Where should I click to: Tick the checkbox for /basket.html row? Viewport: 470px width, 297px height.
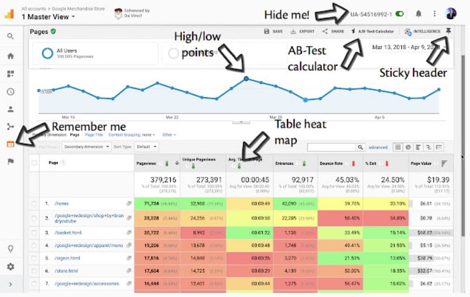click(x=34, y=232)
